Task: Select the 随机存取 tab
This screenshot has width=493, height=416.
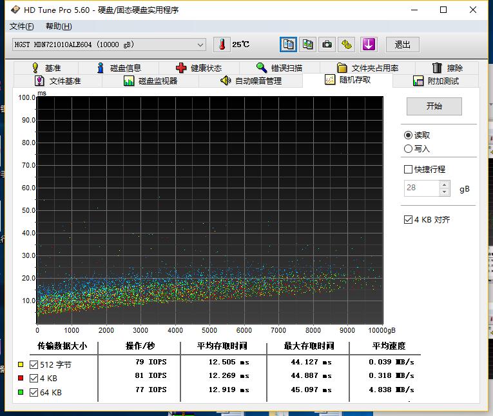Action: [347, 80]
